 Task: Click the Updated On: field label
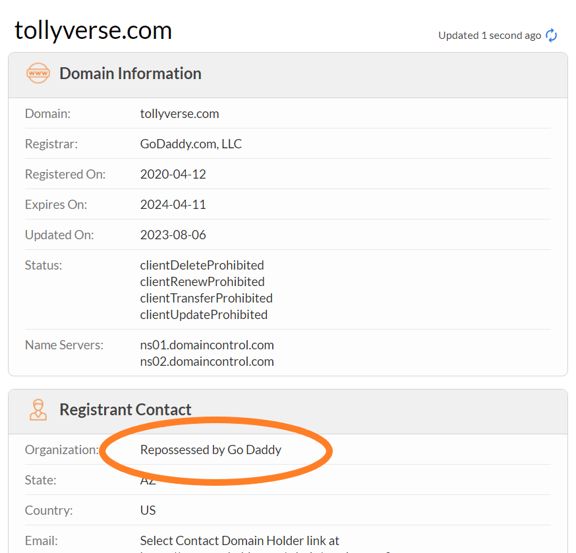pos(59,235)
